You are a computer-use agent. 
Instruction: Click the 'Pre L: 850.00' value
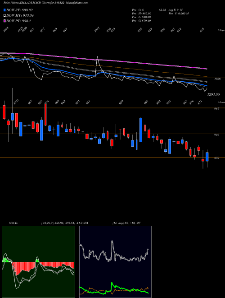tap(141, 17)
